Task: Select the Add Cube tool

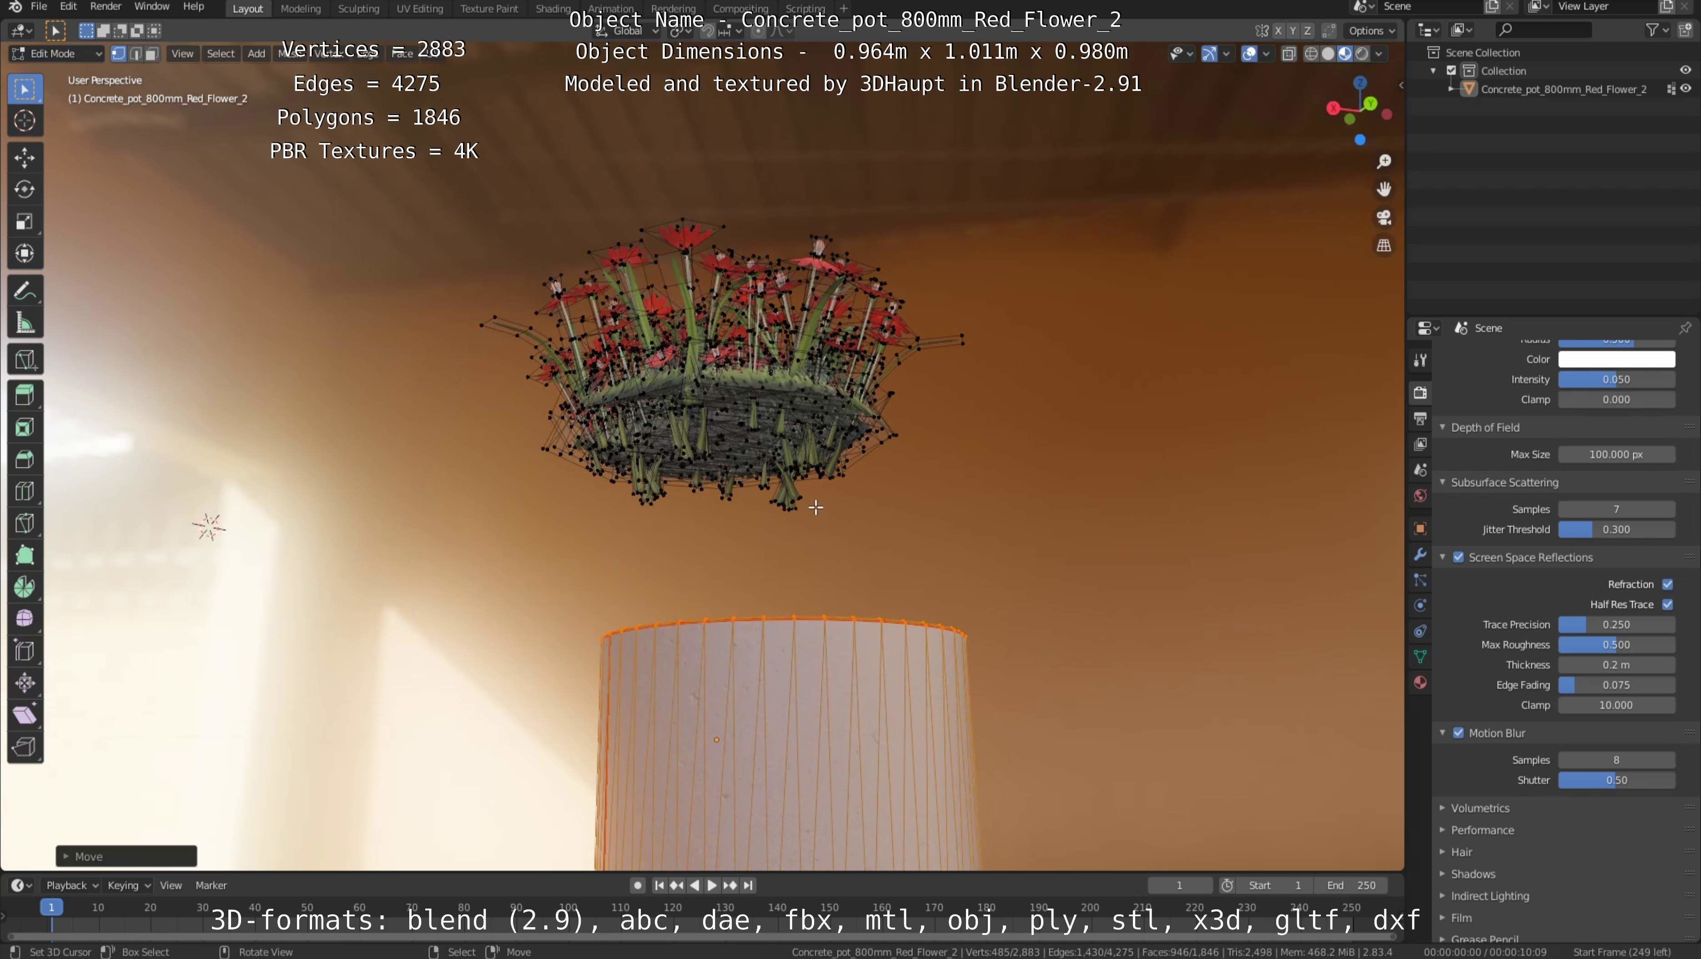Action: coord(25,360)
